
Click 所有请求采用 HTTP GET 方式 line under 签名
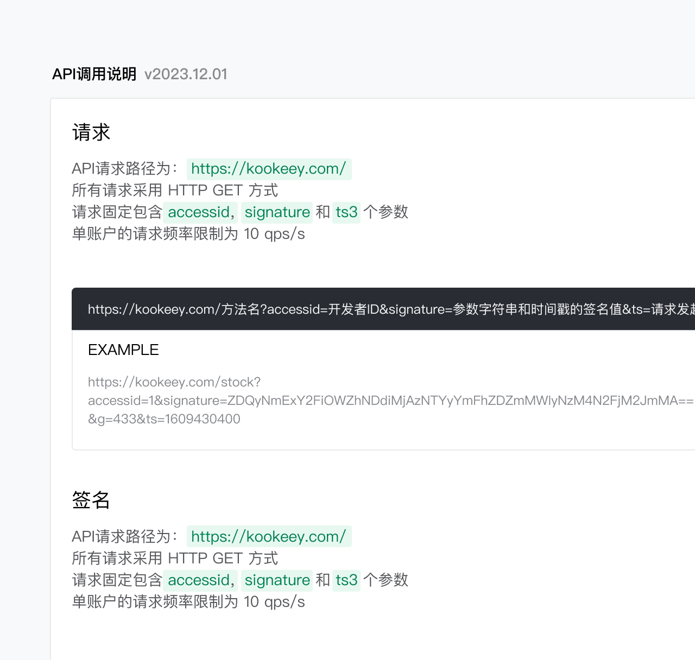[x=175, y=559]
